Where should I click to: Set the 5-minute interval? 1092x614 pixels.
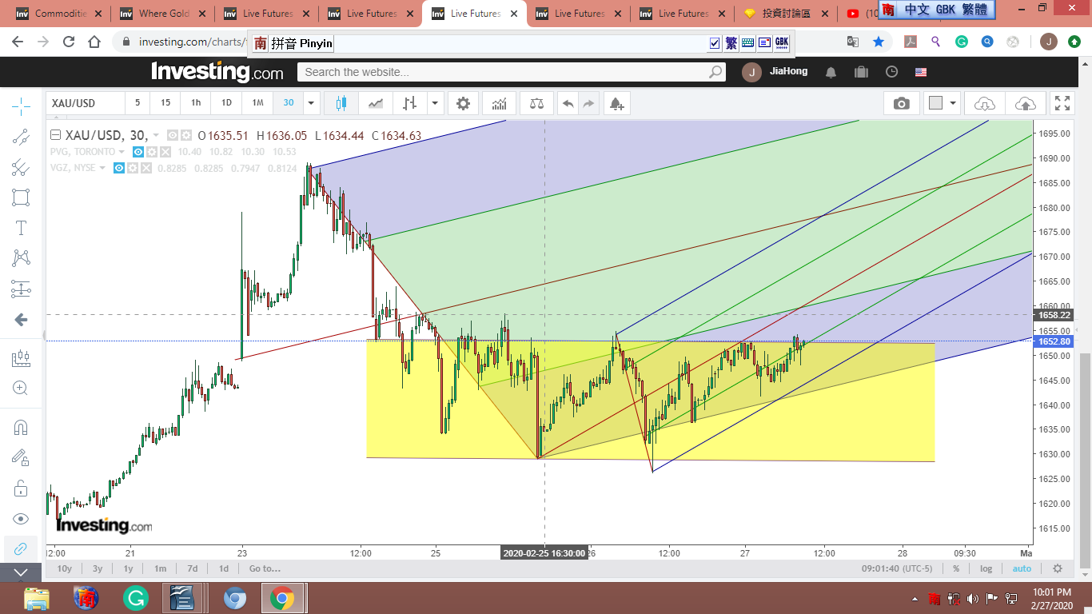coord(137,103)
